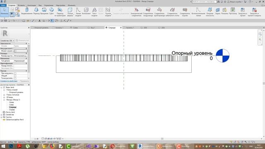
Task: Collapse the Зависимости properties group
Action: coord(26,43)
